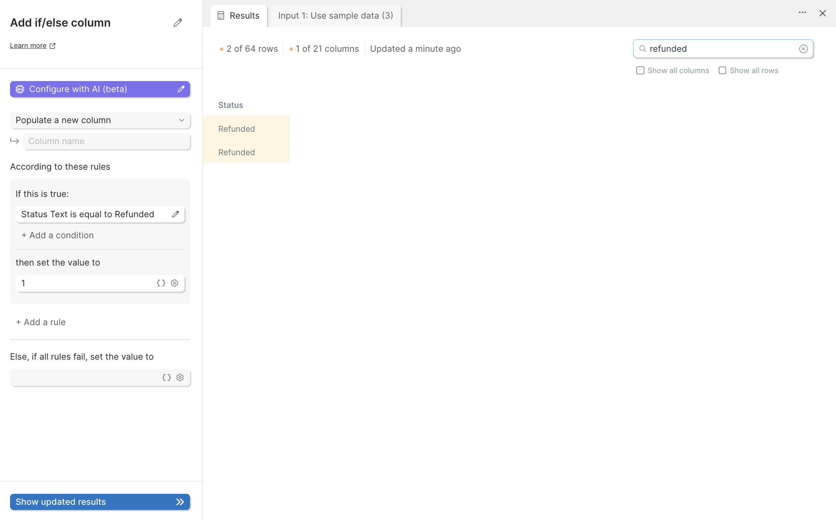
Task: Insert a variable in the else value field
Action: [167, 378]
